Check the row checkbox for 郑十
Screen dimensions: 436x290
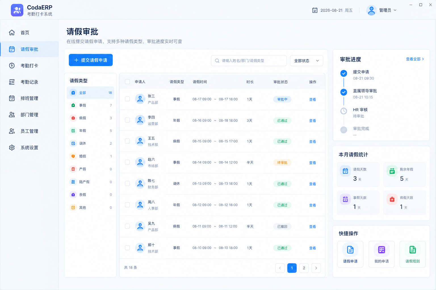tap(127, 248)
